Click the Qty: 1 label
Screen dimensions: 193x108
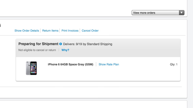coord(174,64)
